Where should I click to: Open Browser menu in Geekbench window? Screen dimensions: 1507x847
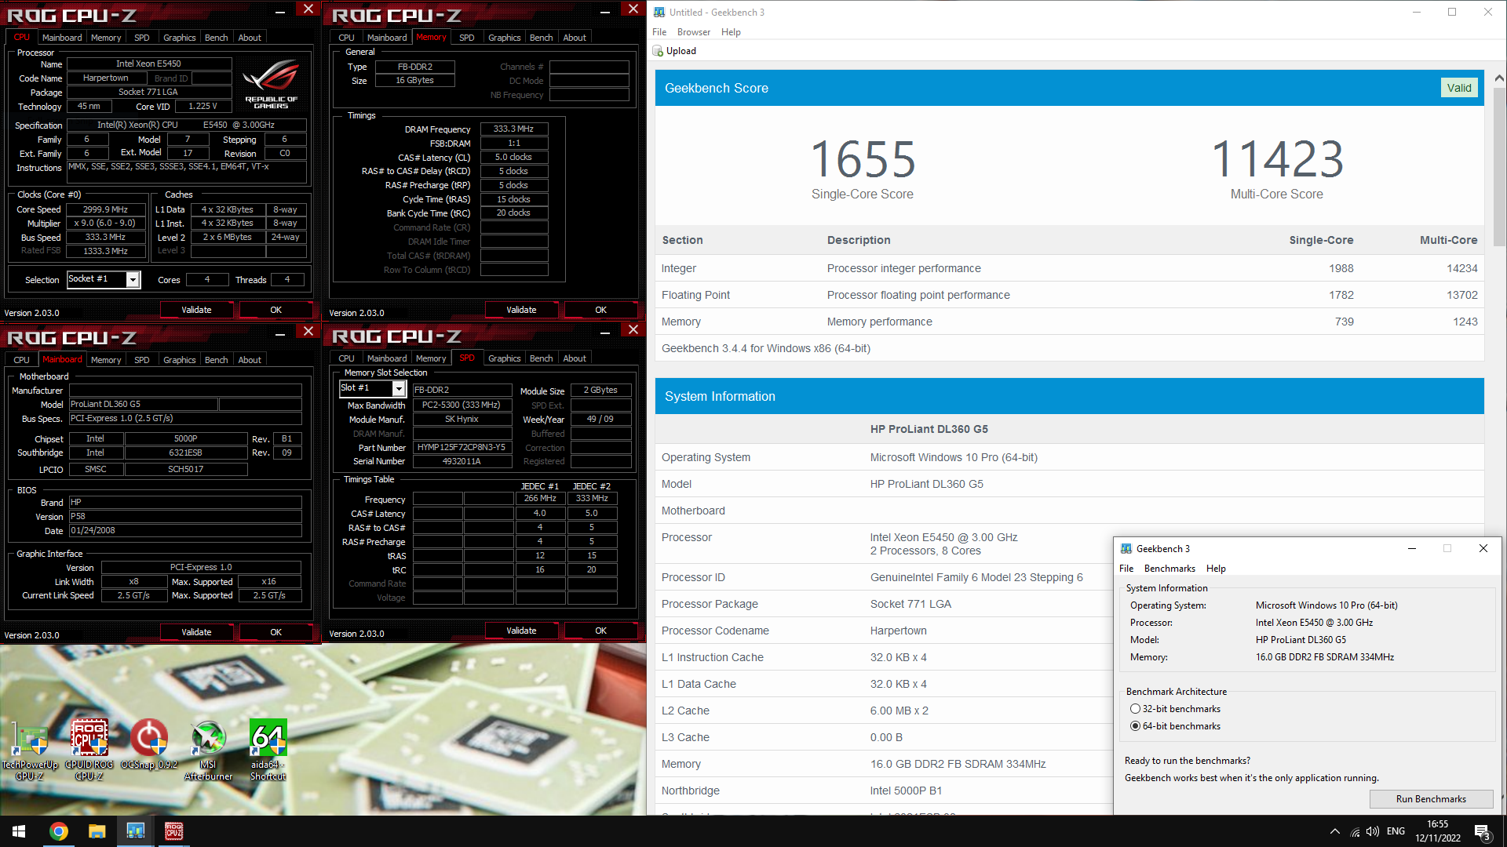tap(694, 32)
